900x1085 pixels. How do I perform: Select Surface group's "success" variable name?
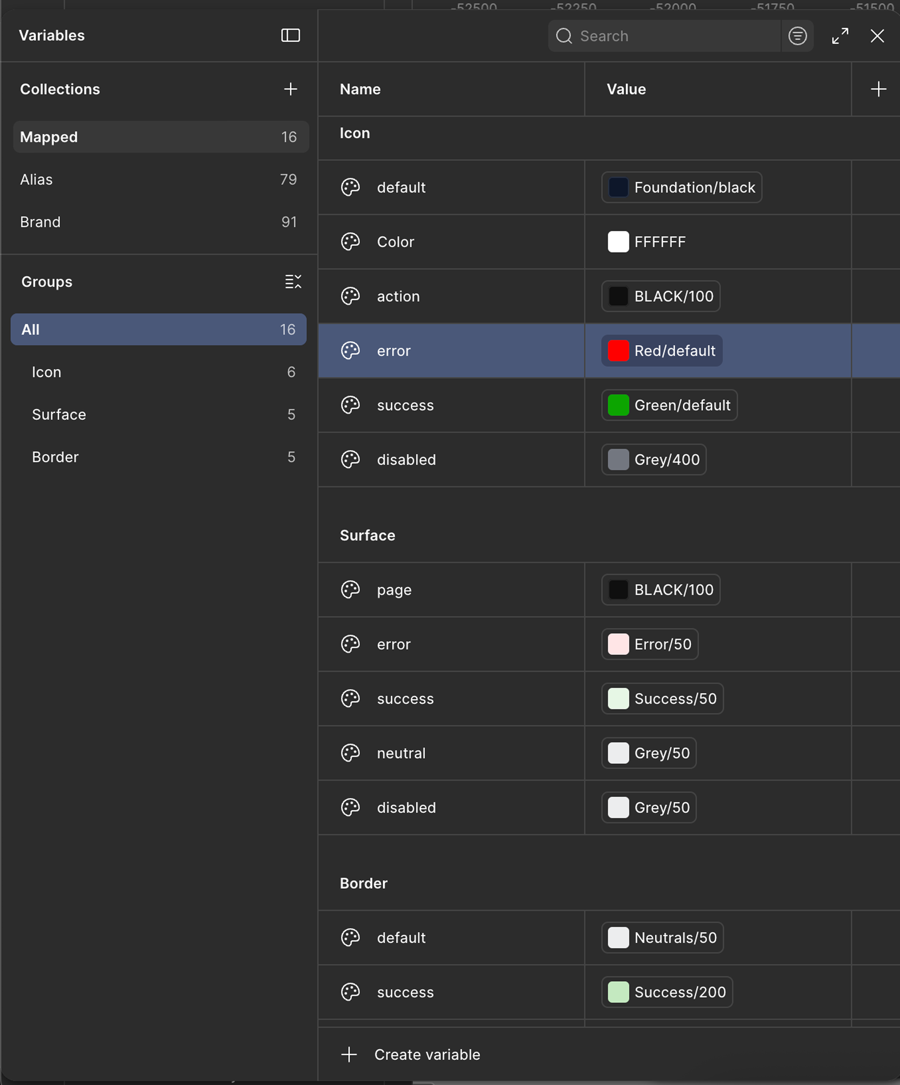pos(405,699)
